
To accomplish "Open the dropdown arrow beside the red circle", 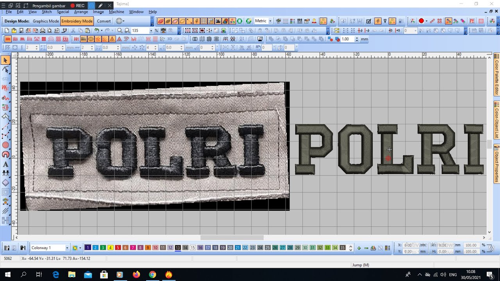I will [427, 21].
